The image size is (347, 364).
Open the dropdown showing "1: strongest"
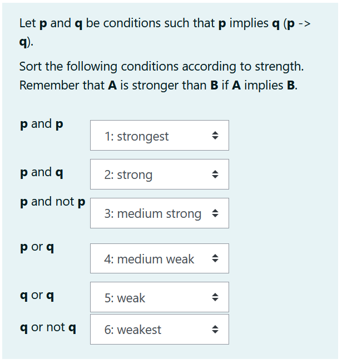pos(159,136)
